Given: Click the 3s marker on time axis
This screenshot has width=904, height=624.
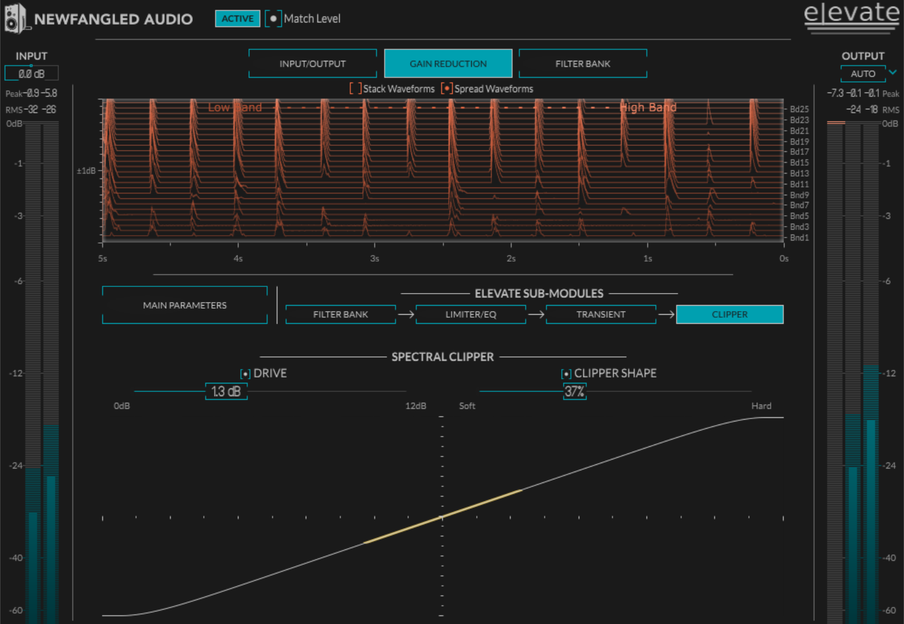Looking at the screenshot, I should point(375,259).
